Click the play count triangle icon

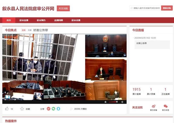[x=72, y=109]
